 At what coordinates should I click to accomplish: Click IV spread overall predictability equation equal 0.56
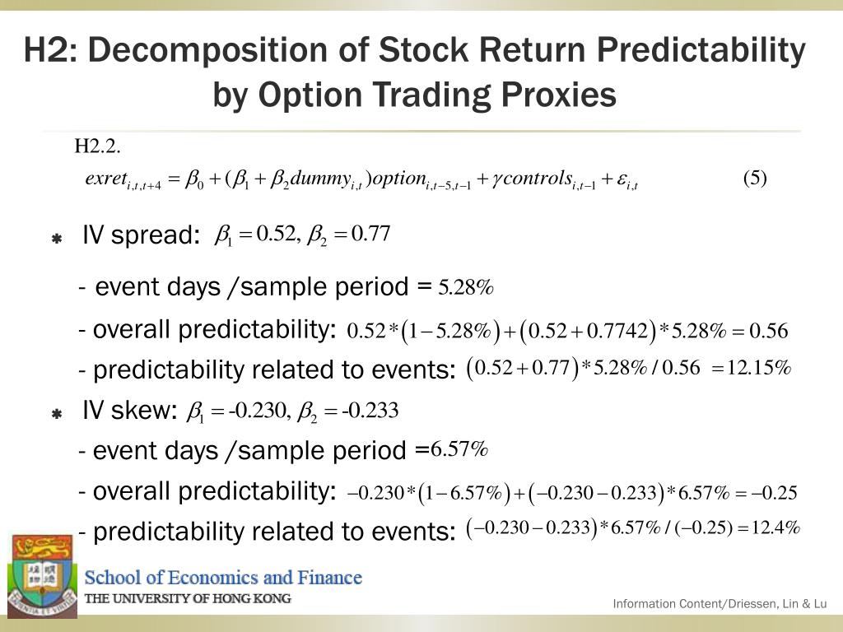pyautogui.click(x=567, y=331)
